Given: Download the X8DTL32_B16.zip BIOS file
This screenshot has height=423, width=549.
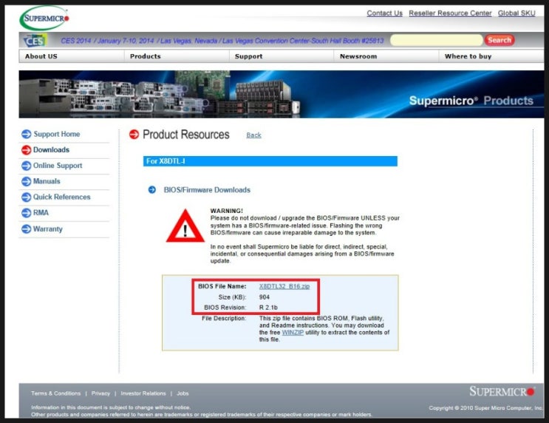Looking at the screenshot, I should click(x=284, y=286).
